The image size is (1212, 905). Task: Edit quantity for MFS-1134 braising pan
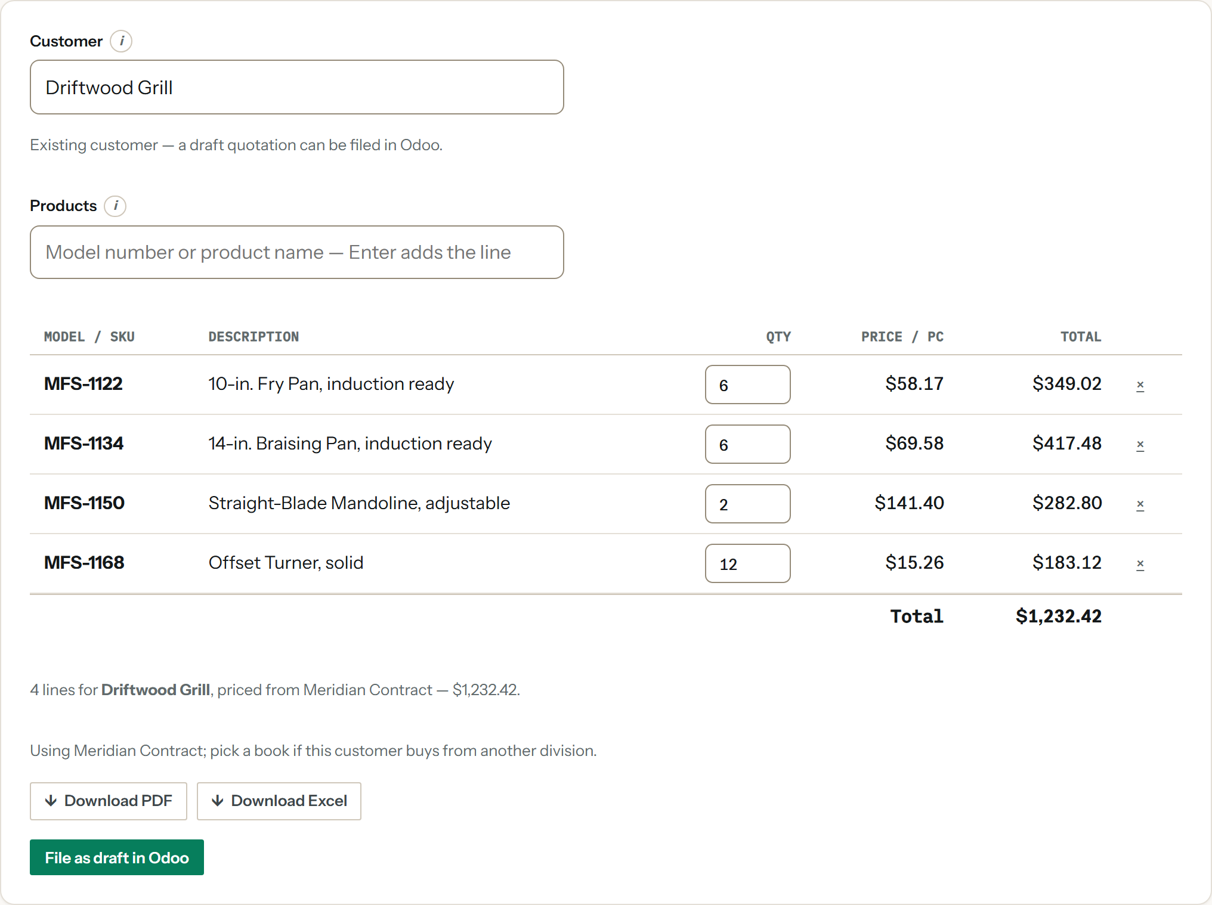tap(748, 444)
